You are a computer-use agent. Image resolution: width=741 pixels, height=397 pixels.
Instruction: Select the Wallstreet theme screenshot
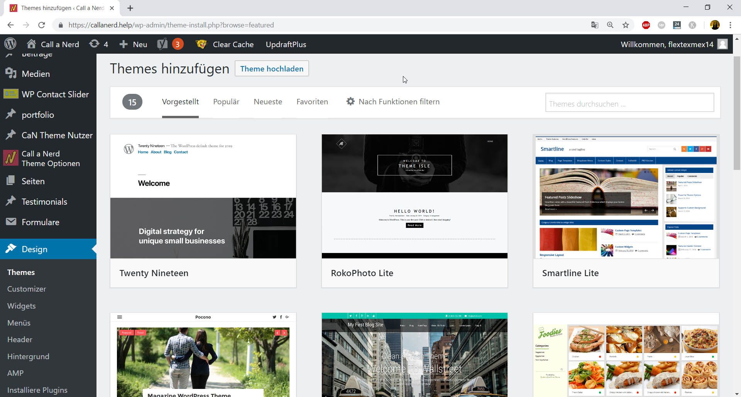coord(414,355)
